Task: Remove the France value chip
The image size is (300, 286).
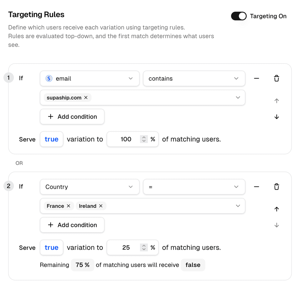Action: click(x=68, y=206)
